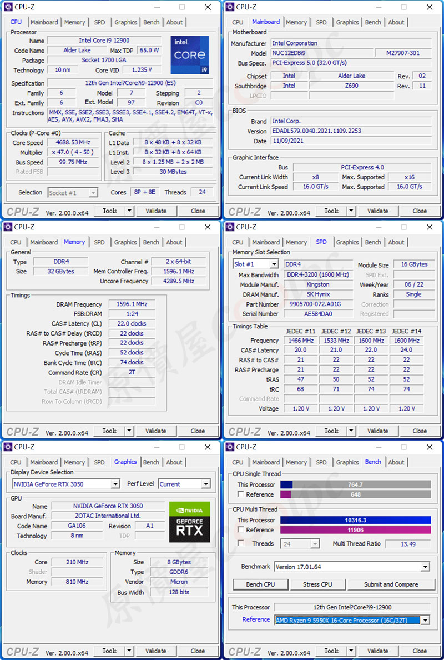The image size is (444, 660).
Task: Click the CPU-Z title icon in the SPD tab window
Action: (x=230, y=227)
